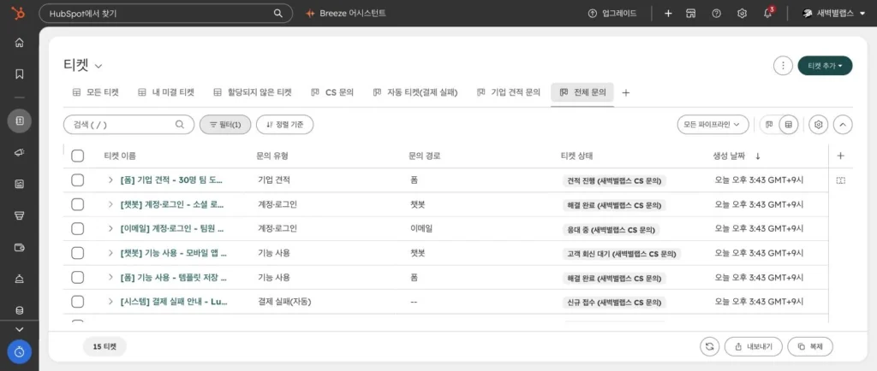Image resolution: width=877 pixels, height=371 pixels.
Task: Open the service icon in the sidebar
Action: tap(19, 279)
